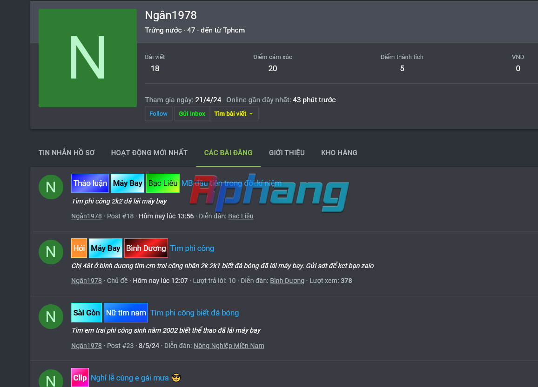Click the Máy Bay tag in the Bình Dương post

click(x=106, y=248)
